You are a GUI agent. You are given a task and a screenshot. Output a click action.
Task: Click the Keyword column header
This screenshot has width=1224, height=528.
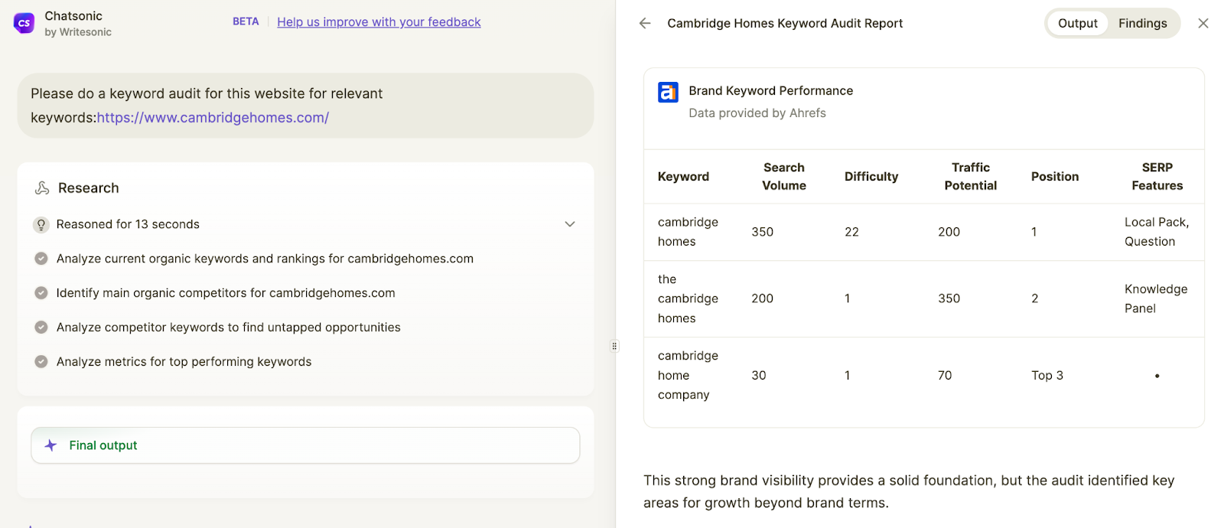[683, 177]
